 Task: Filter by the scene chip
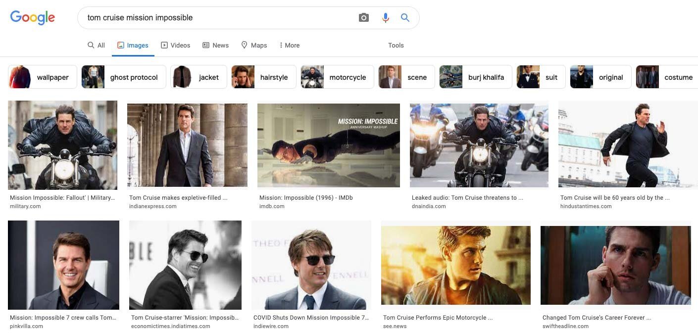(x=407, y=77)
